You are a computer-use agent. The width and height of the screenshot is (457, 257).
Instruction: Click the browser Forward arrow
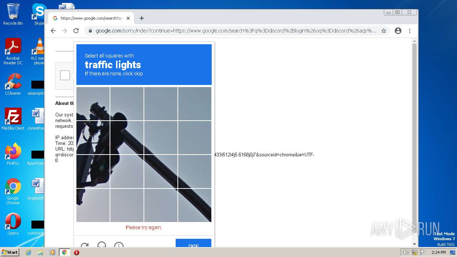65,31
